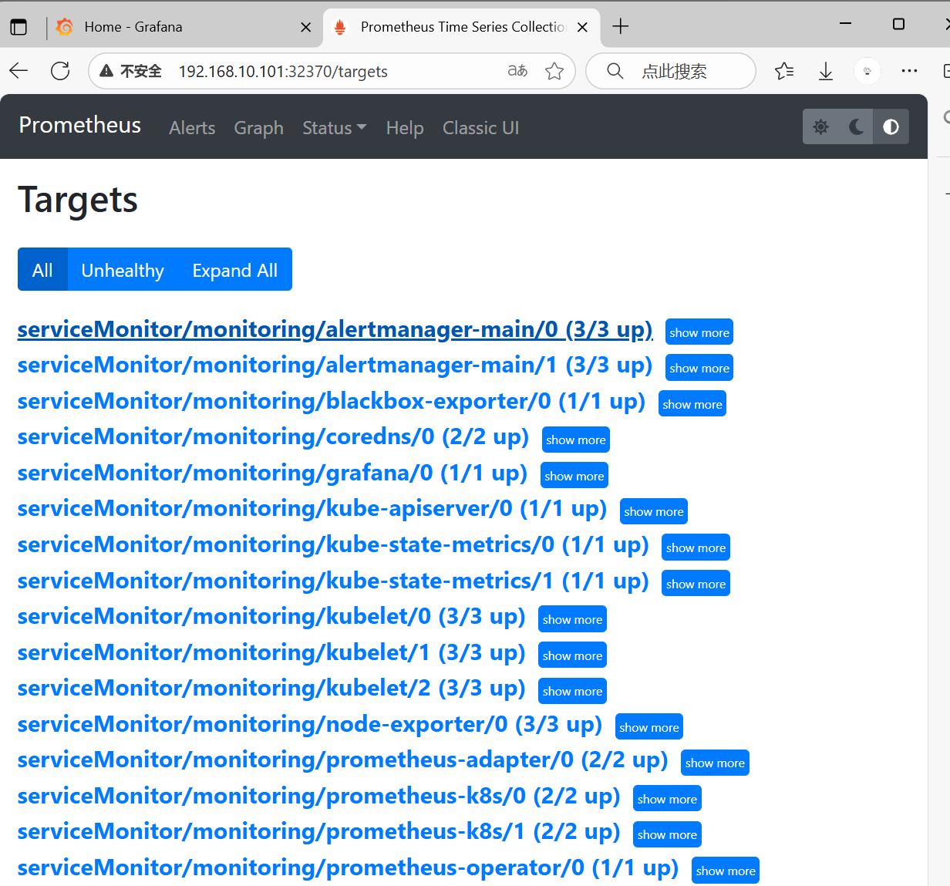Open the browser profile avatar
This screenshot has height=886, width=950.
pos(867,71)
